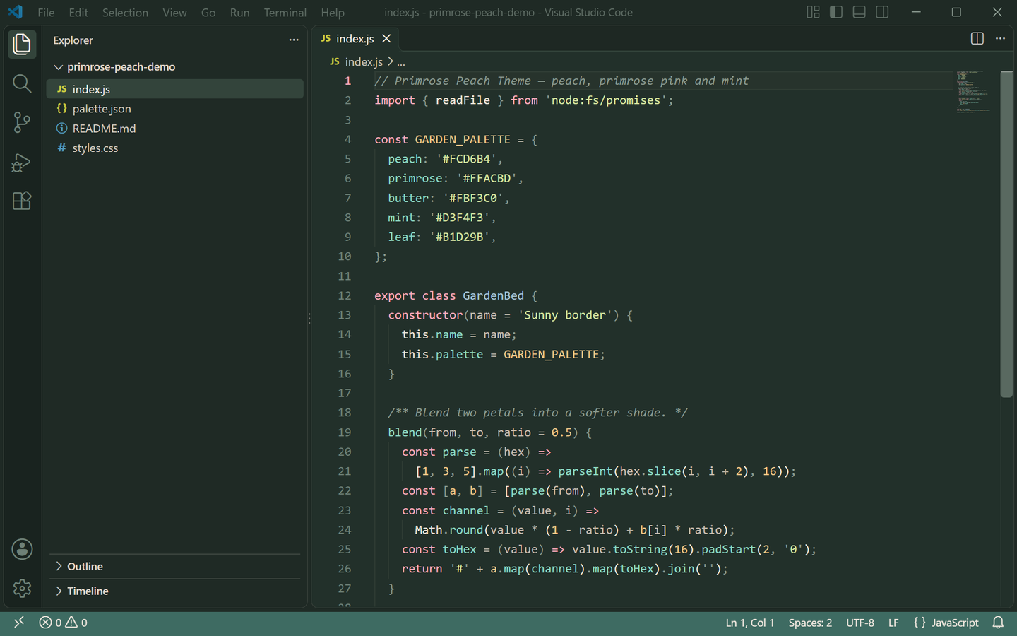The width and height of the screenshot is (1017, 636).
Task: Click the editor vertical scrollbar thumb
Action: [x=1006, y=234]
